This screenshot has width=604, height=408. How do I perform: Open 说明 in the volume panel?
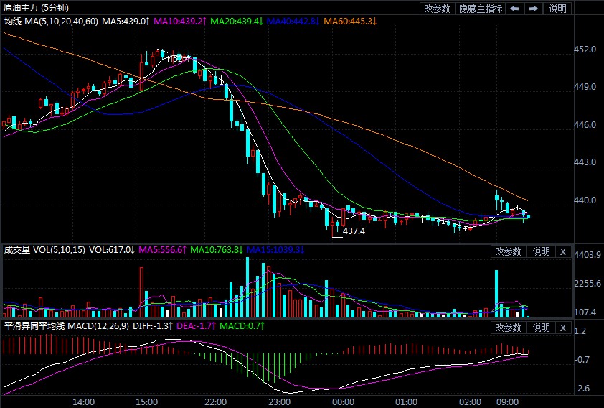[x=540, y=251]
